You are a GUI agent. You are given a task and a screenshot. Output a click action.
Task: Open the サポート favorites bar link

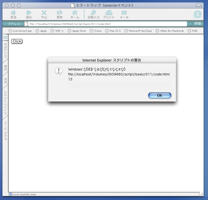point(57,31)
